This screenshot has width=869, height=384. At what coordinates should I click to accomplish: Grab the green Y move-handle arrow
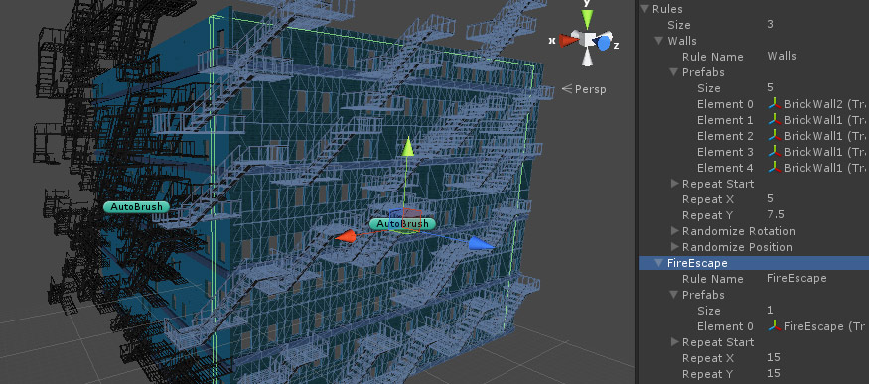click(408, 147)
